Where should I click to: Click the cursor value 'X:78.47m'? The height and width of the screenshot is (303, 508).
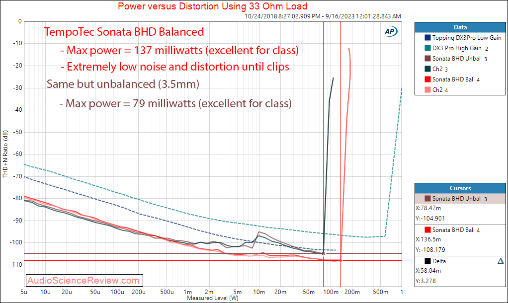click(428, 208)
